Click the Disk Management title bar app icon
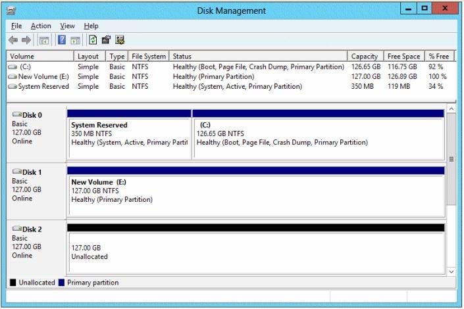 tap(11, 11)
